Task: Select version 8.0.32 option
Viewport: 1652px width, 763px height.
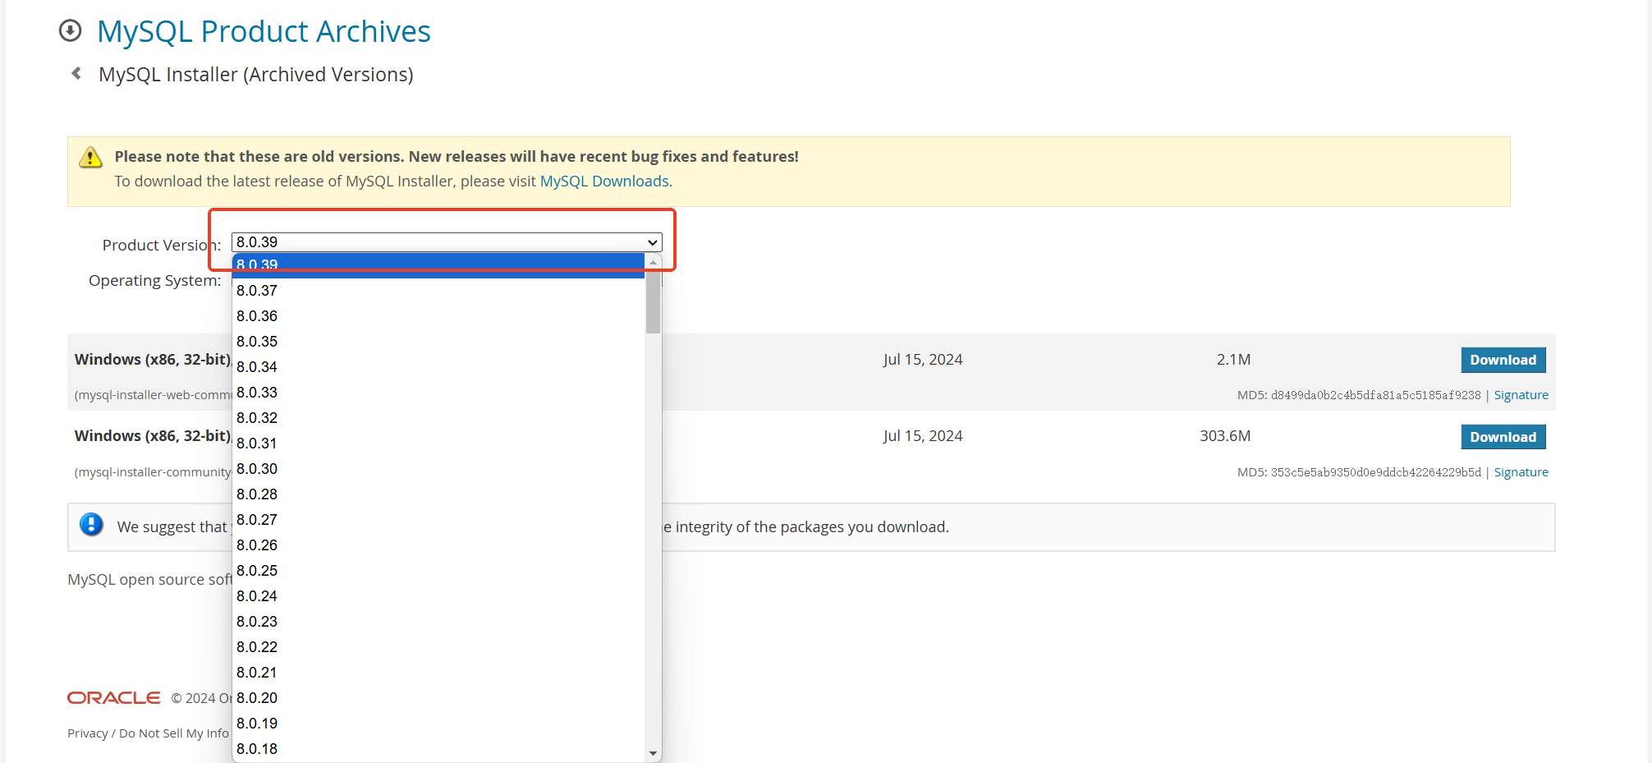Action: coord(438,418)
